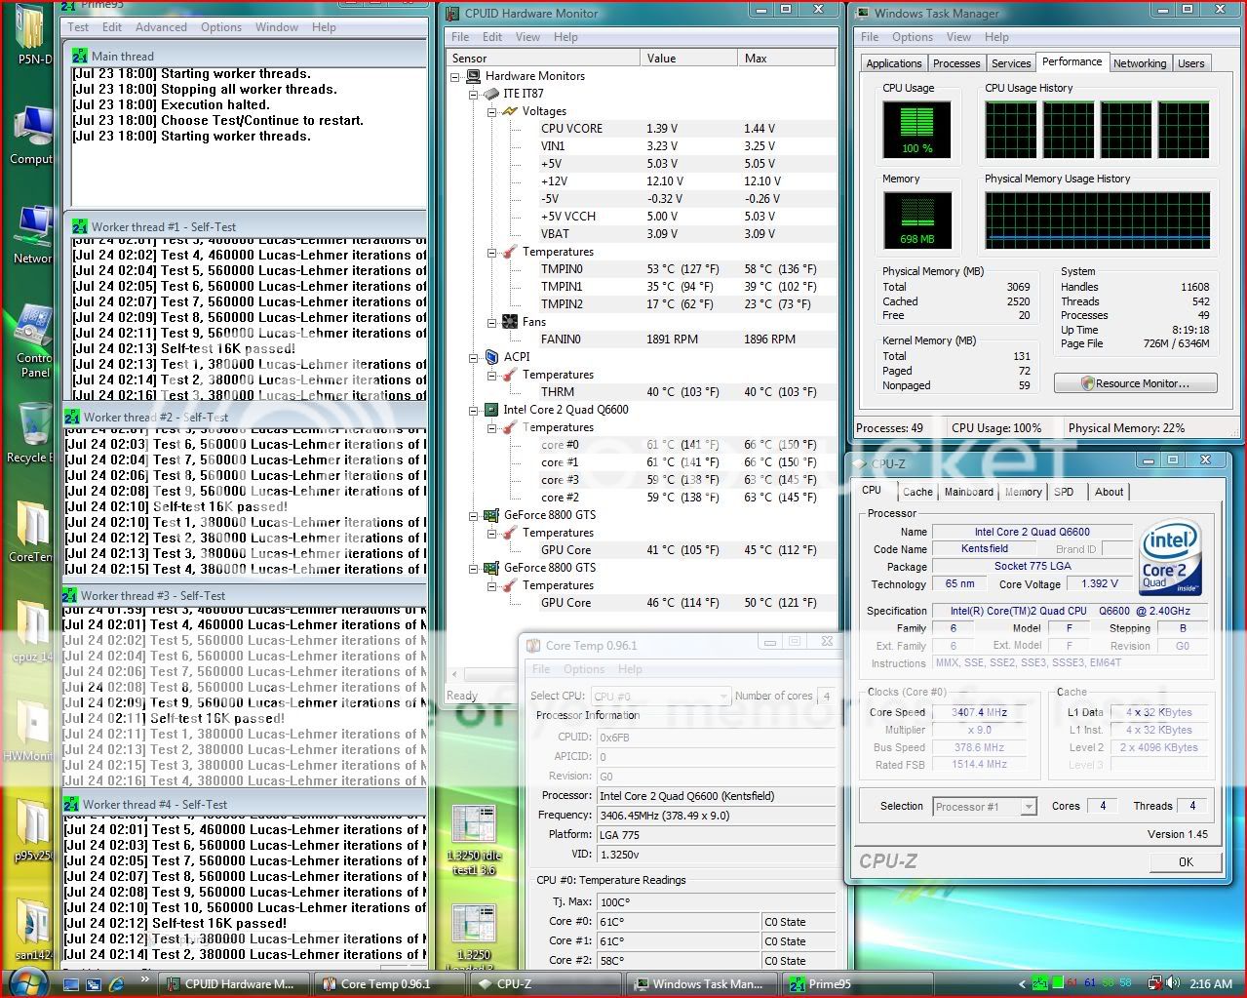Select the cpuz_14 desktop folder
This screenshot has width=1247, height=998.
(x=32, y=632)
